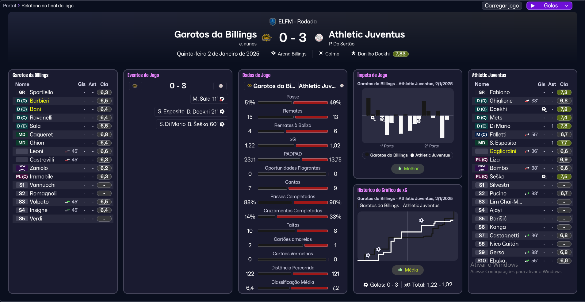Click the ELFM competition shield logo

pos(272,21)
